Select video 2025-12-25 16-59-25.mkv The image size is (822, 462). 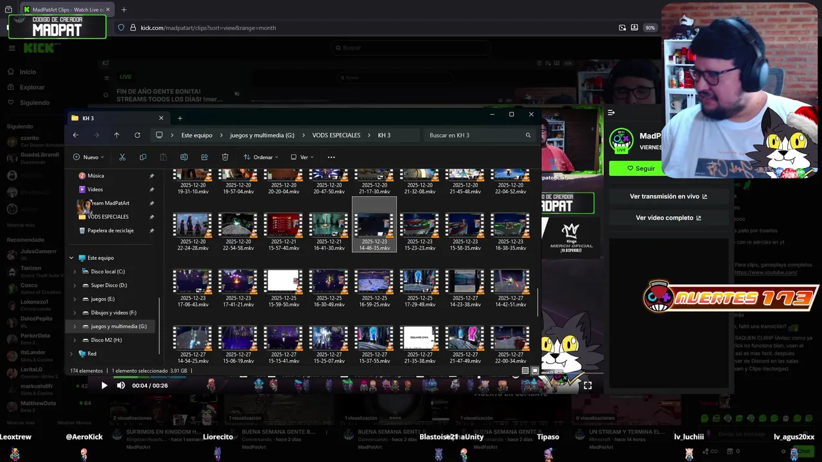coord(374,288)
